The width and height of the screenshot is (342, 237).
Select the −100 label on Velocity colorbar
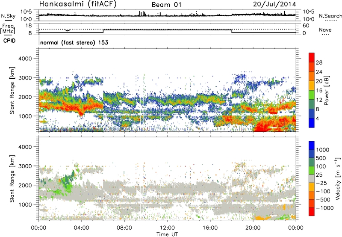(323, 191)
